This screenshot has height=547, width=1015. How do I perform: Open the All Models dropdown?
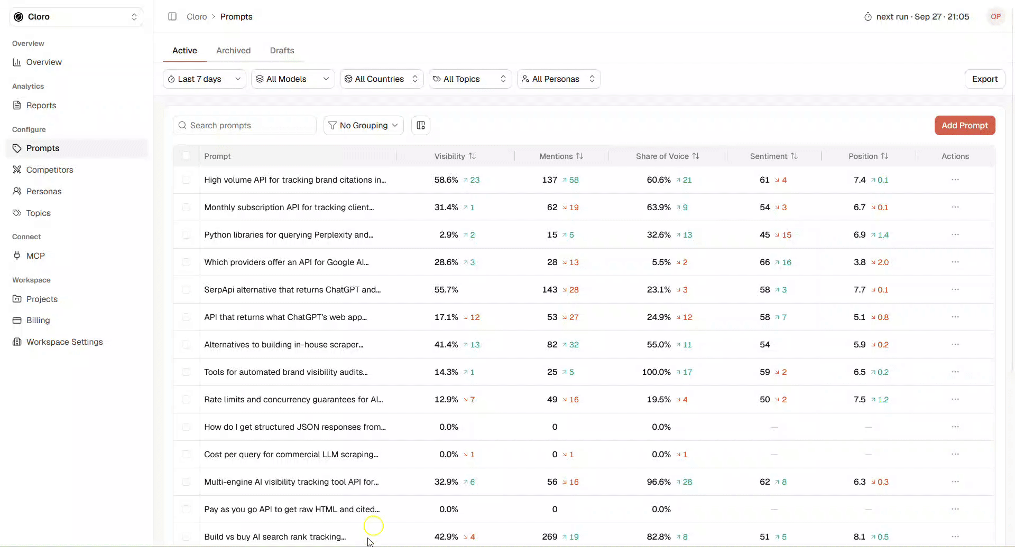pyautogui.click(x=293, y=79)
